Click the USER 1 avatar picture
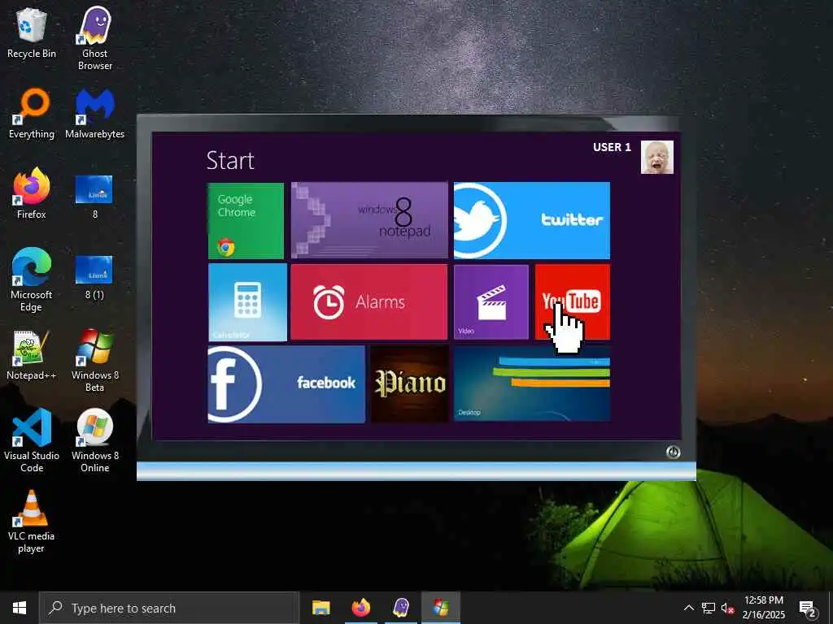The height and width of the screenshot is (624, 833). pyautogui.click(x=657, y=157)
